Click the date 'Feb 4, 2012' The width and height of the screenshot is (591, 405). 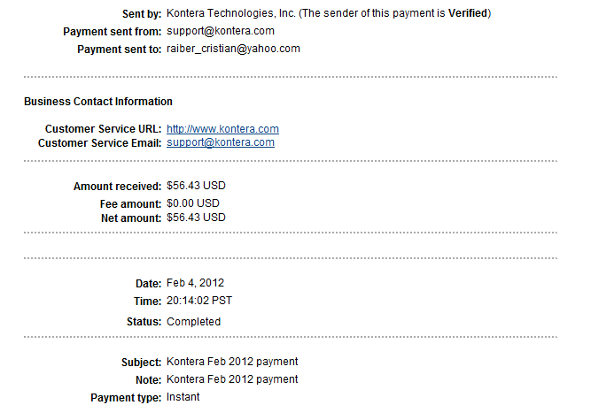pos(195,283)
